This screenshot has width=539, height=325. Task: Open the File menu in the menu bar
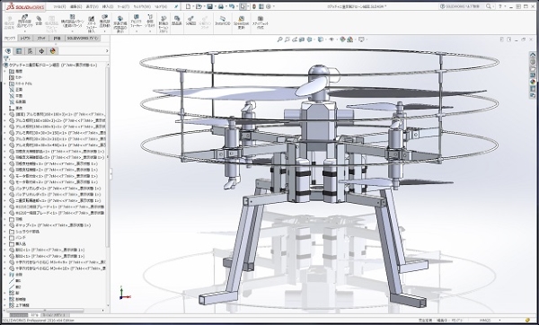click(x=59, y=6)
